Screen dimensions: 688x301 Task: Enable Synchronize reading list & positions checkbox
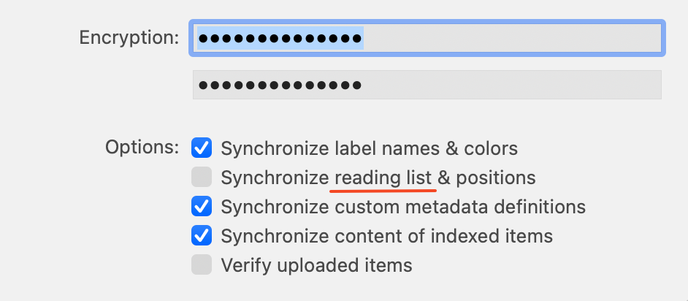tap(202, 177)
